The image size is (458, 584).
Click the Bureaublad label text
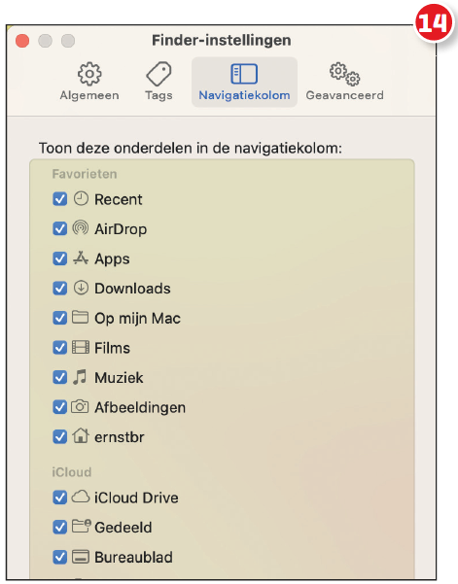pos(133,558)
